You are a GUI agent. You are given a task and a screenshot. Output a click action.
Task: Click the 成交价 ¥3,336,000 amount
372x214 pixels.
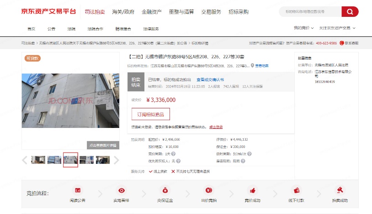(x=161, y=100)
